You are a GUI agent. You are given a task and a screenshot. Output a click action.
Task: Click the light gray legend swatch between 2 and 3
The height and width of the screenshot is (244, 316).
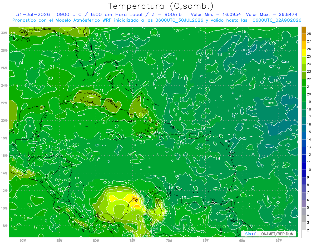point(304,226)
